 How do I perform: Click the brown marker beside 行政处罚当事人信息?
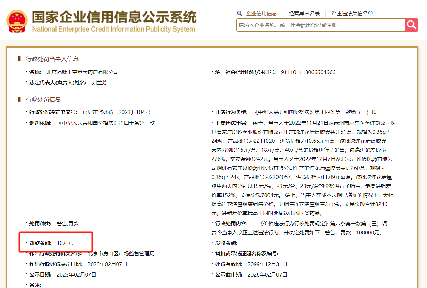tap(20, 59)
